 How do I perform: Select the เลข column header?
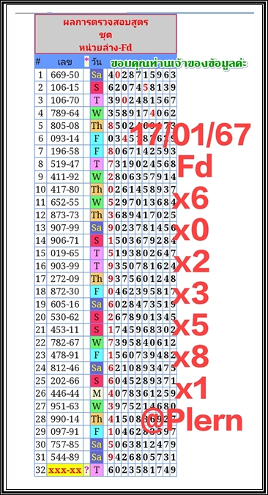point(65,62)
